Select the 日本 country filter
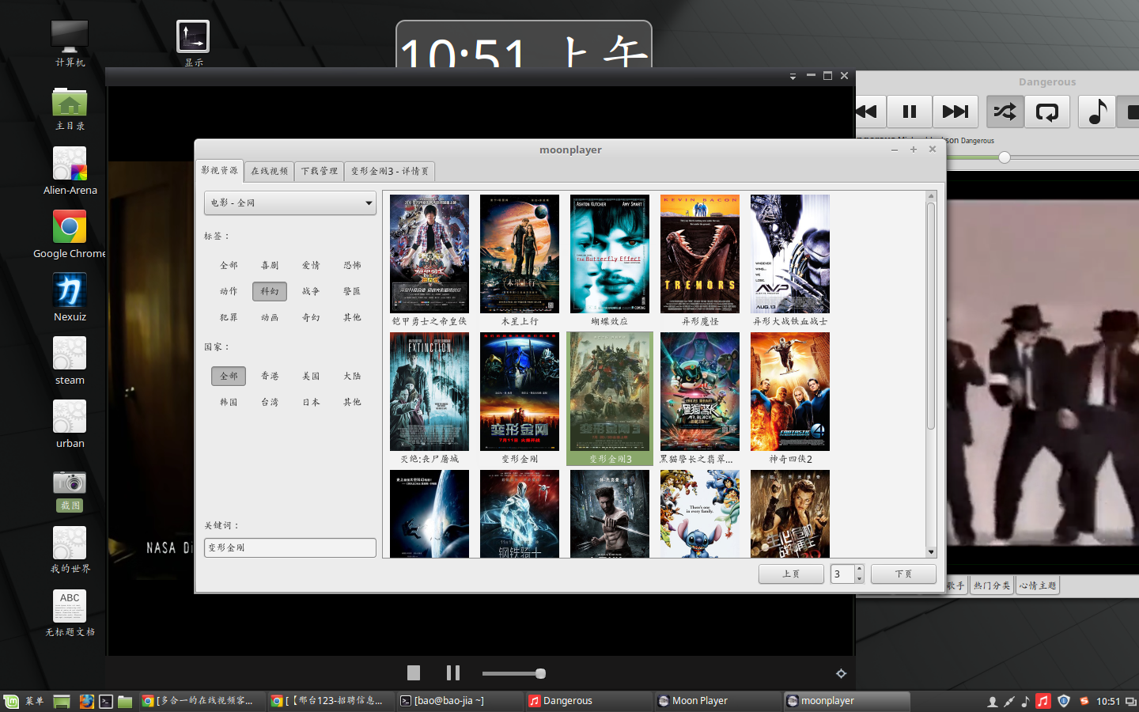This screenshot has height=712, width=1139. click(311, 403)
